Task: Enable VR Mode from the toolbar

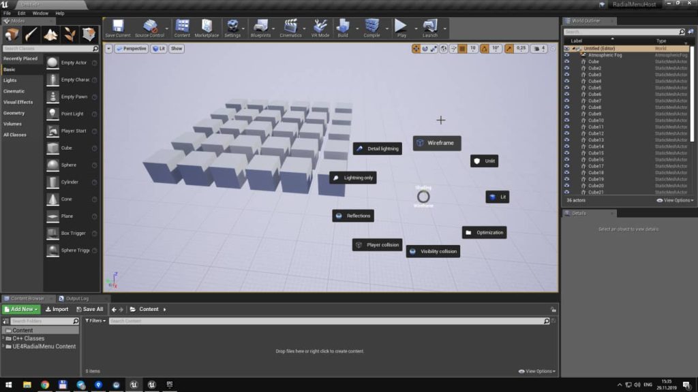Action: pos(320,29)
